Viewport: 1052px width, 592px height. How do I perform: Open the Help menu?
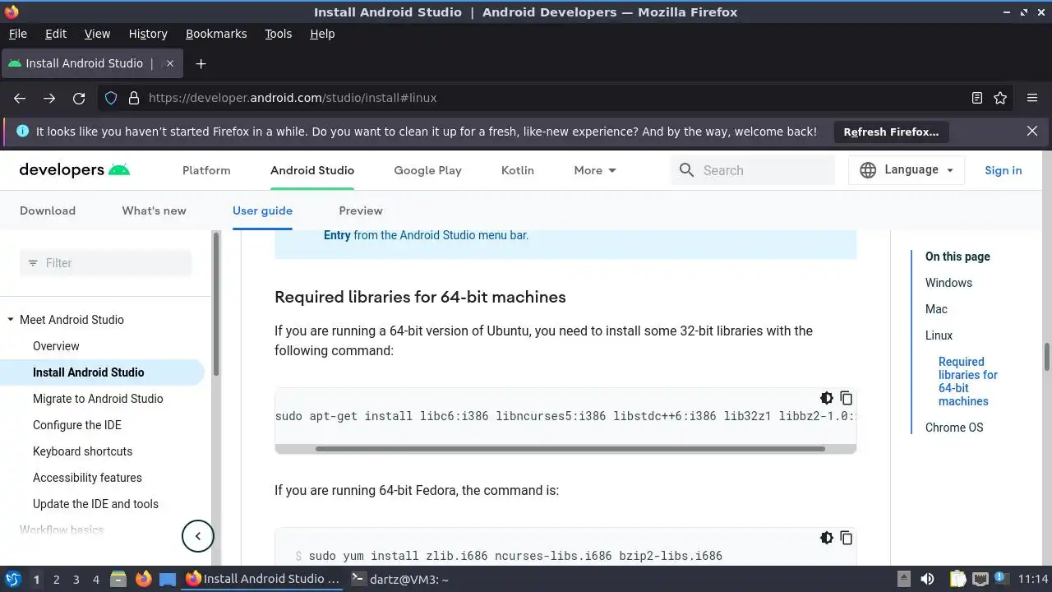pos(322,34)
